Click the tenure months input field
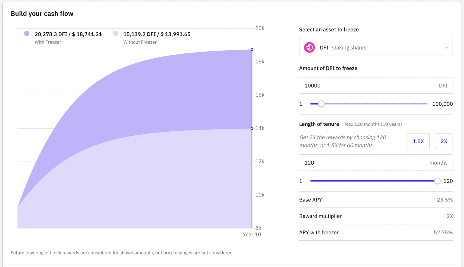Screen dimensions: 464x267 click(362, 163)
